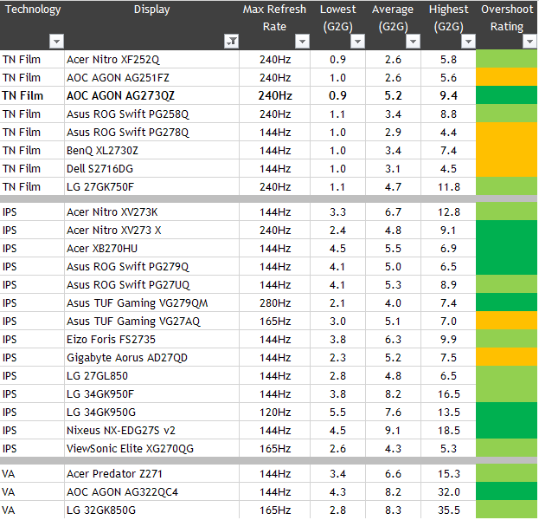Open the Max Refresh Rate filter dropdown

click(x=302, y=41)
